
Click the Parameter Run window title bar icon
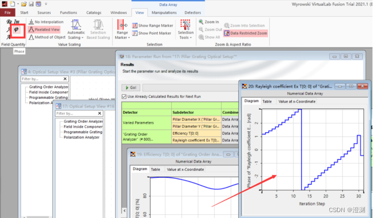click(x=122, y=56)
